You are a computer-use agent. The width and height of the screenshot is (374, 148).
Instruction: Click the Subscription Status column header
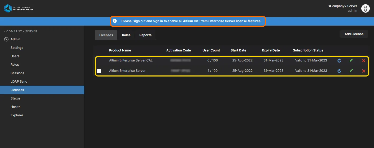point(308,50)
